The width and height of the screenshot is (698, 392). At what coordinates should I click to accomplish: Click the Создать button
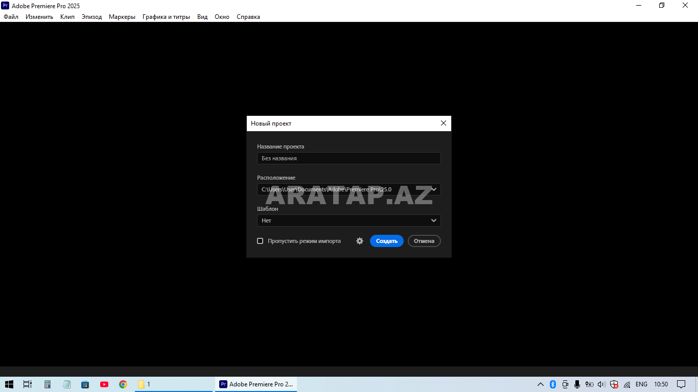[387, 241]
